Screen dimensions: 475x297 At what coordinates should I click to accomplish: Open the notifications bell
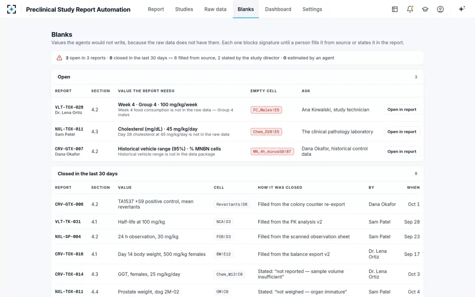point(410,9)
